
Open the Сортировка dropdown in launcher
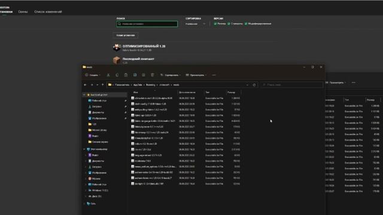[196, 24]
